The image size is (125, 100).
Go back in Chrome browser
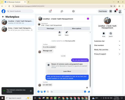coord(2,6)
